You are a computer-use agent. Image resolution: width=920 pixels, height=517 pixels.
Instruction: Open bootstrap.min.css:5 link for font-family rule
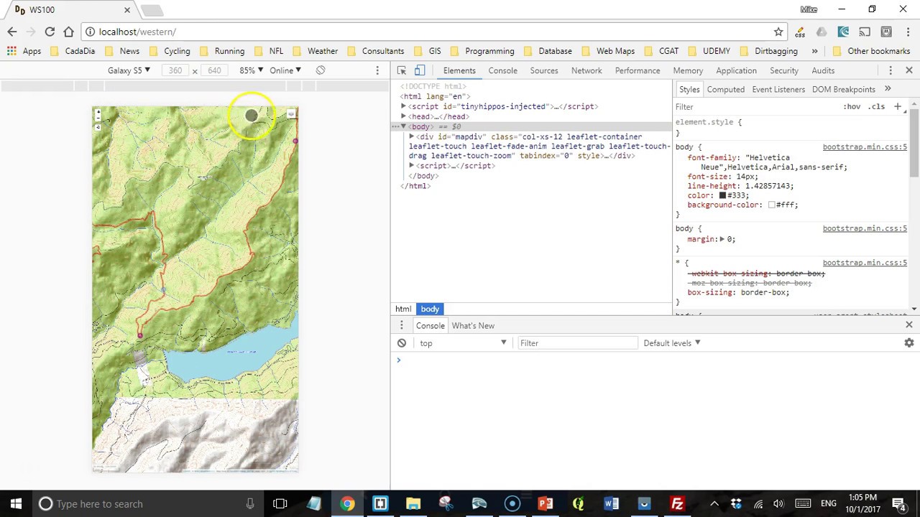(865, 147)
